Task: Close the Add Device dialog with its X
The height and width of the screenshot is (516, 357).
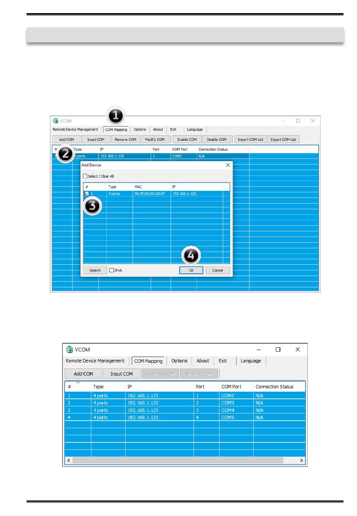Action: pos(228,165)
